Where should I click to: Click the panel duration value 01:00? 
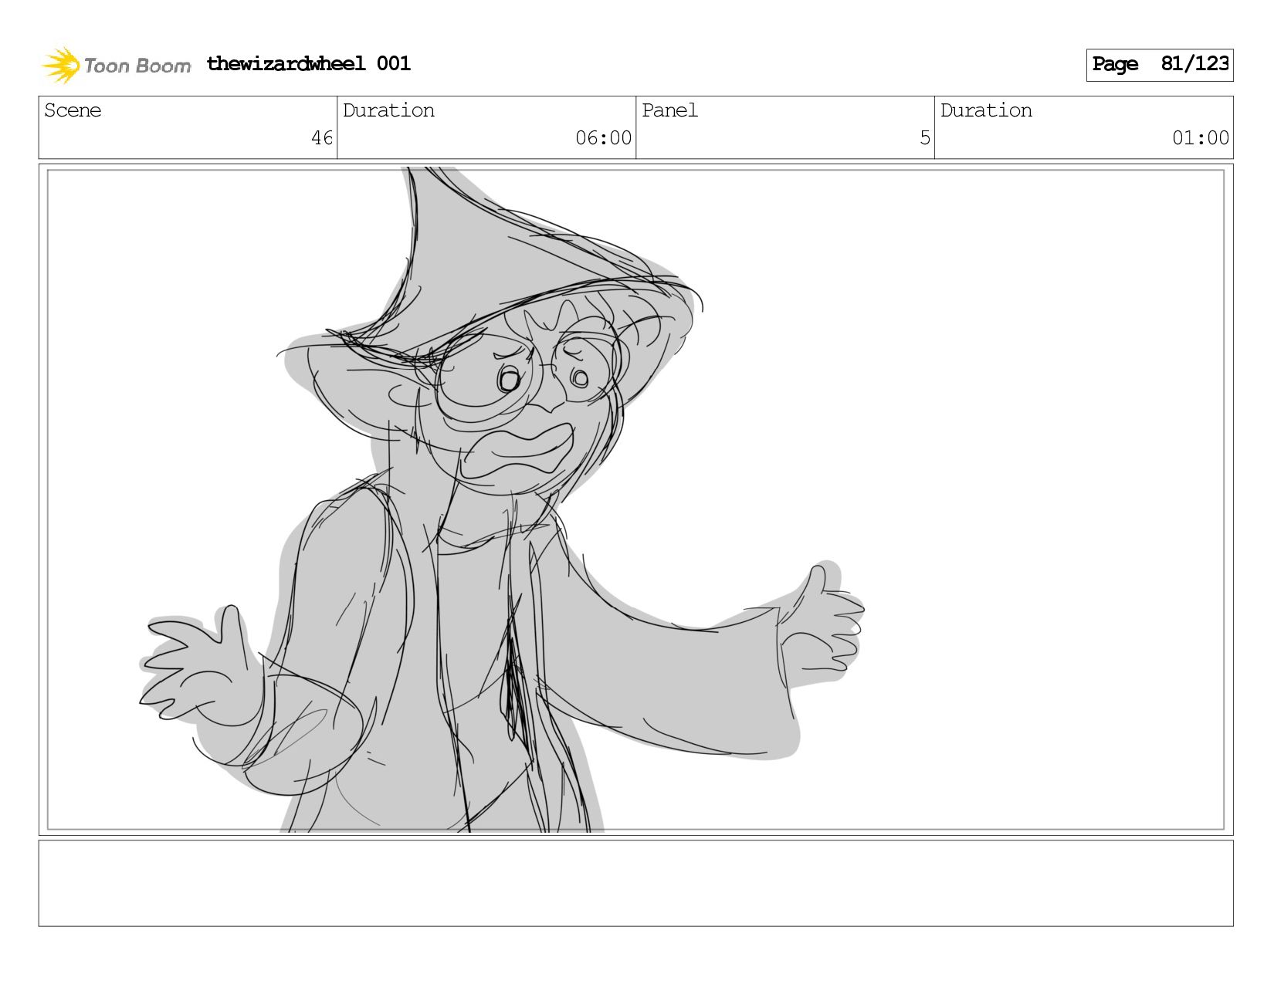click(x=1200, y=138)
